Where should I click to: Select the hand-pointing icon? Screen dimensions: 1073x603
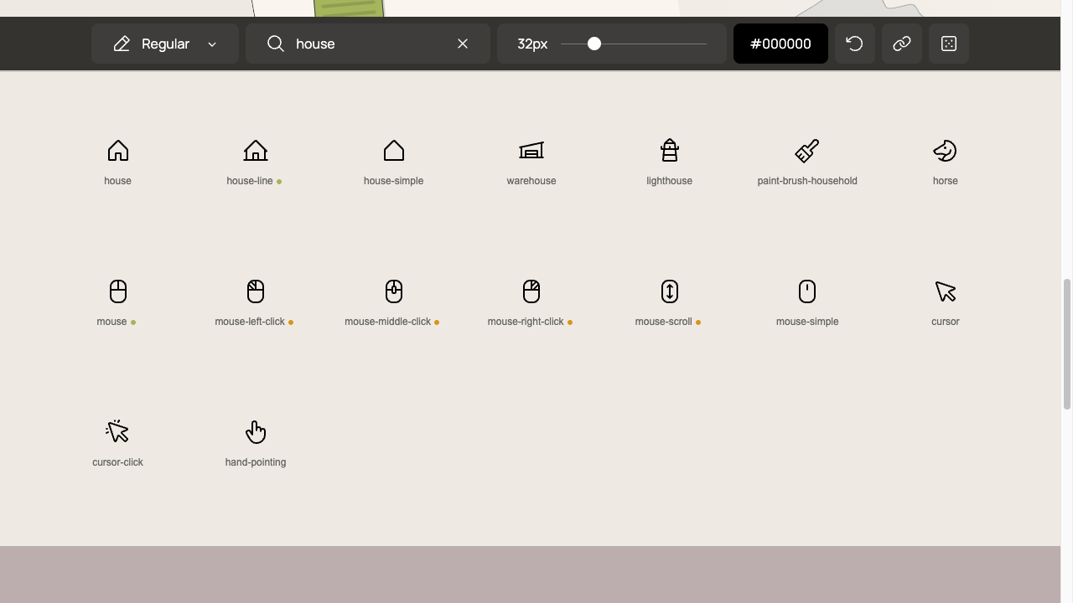tap(256, 432)
